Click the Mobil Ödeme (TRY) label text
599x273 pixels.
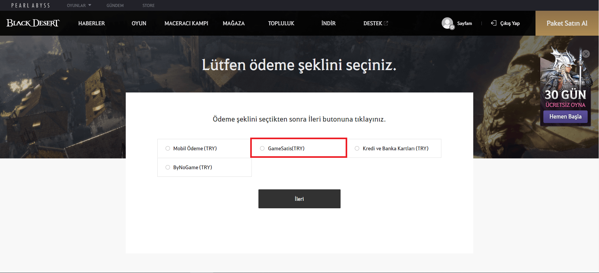[x=195, y=148]
